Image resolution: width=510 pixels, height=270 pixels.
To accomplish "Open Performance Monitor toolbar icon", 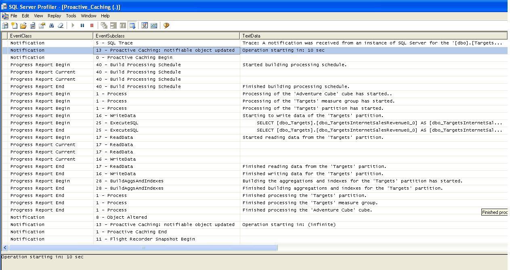I will pyautogui.click(x=154, y=25).
